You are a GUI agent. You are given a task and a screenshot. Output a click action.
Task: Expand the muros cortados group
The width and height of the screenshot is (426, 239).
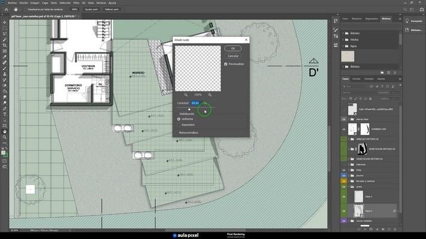click(349, 221)
